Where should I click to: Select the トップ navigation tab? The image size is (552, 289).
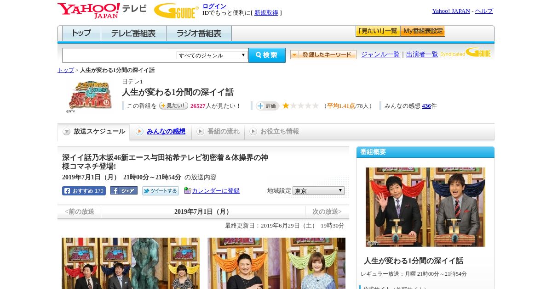(x=81, y=33)
